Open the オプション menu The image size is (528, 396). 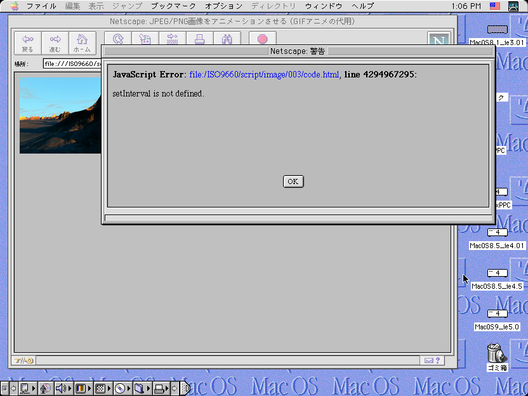pyautogui.click(x=224, y=6)
